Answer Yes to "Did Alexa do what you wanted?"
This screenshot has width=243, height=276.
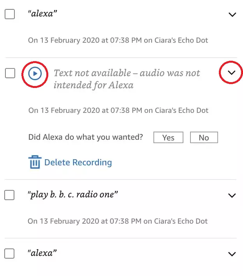coord(168,137)
